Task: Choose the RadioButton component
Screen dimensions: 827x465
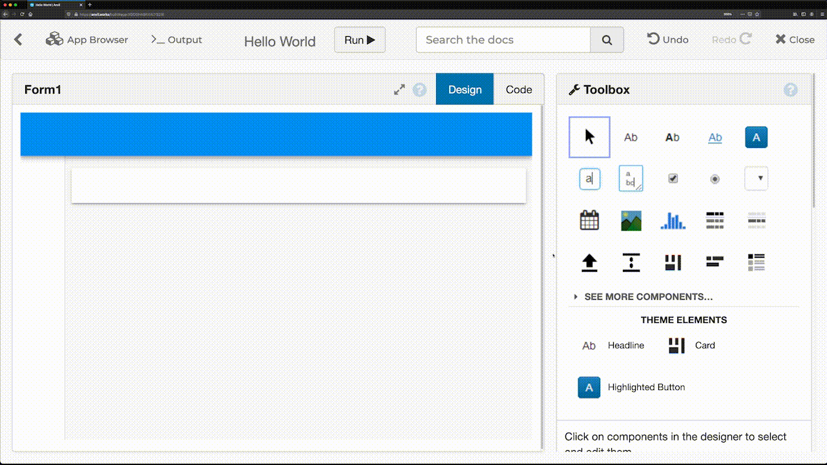Action: 715,179
